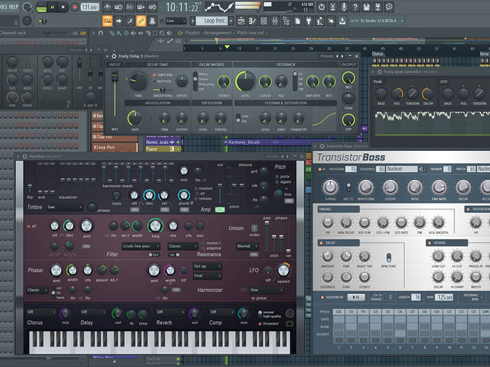The width and height of the screenshot is (490, 367).
Task: Open the HELP menu
Action: click(x=13, y=6)
